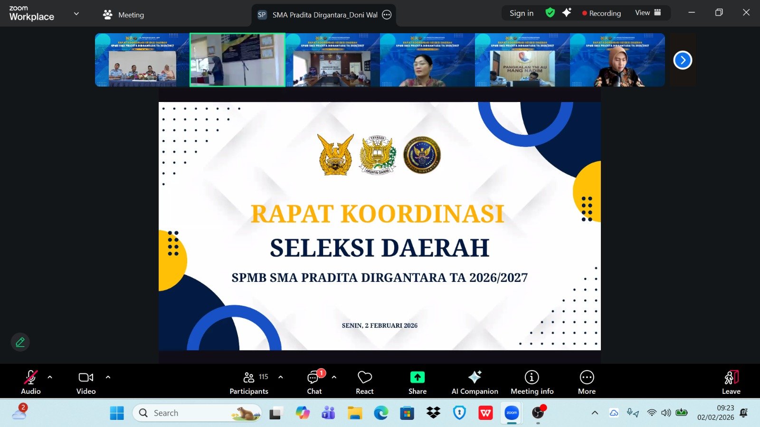The width and height of the screenshot is (760, 427).
Task: Toggle the Video camera button
Action: pyautogui.click(x=86, y=381)
